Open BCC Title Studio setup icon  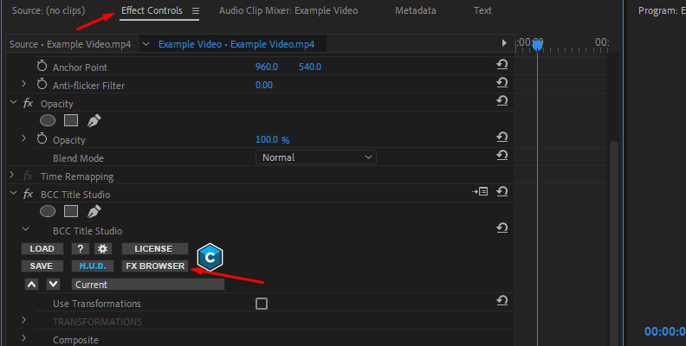[x=480, y=192]
